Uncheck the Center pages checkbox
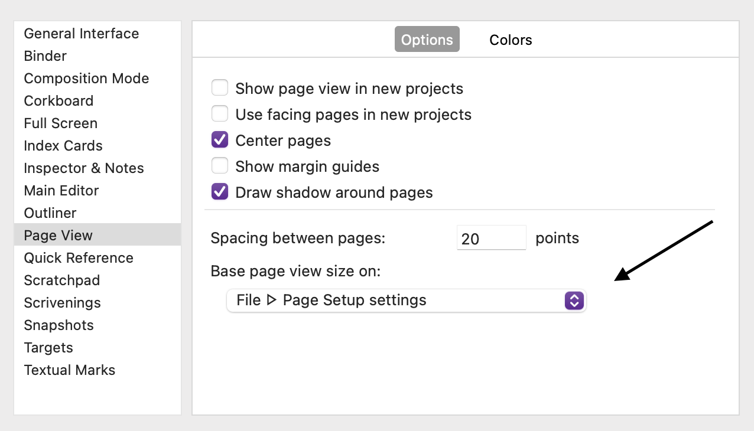 [x=220, y=140]
